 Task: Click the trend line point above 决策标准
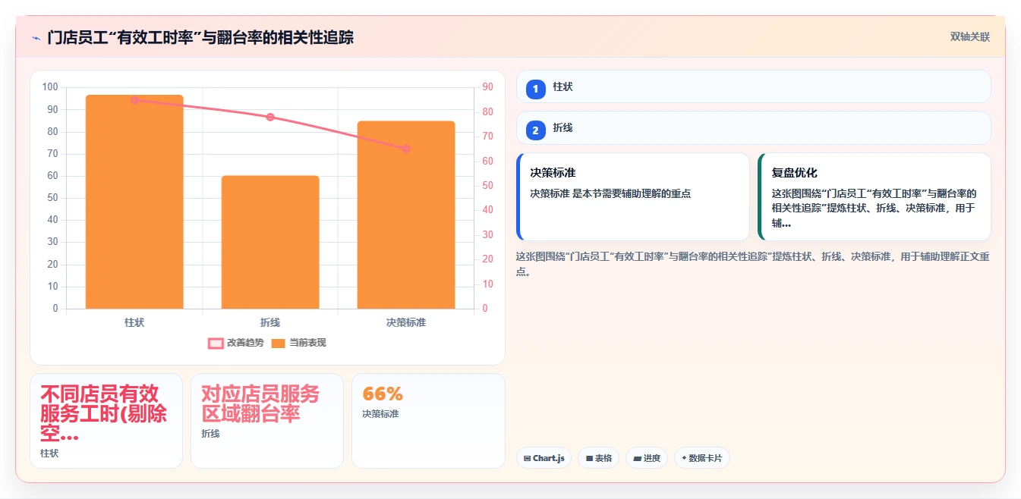pyautogui.click(x=406, y=149)
